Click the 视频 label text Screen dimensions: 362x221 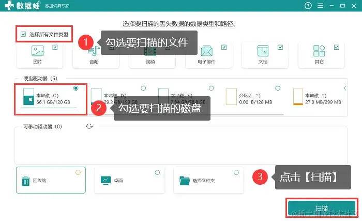[x=150, y=62]
